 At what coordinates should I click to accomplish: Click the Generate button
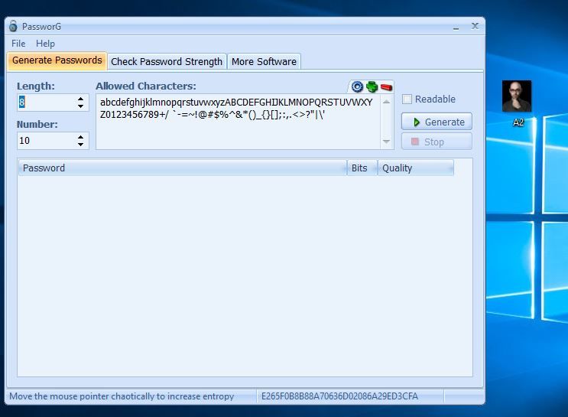pos(437,122)
